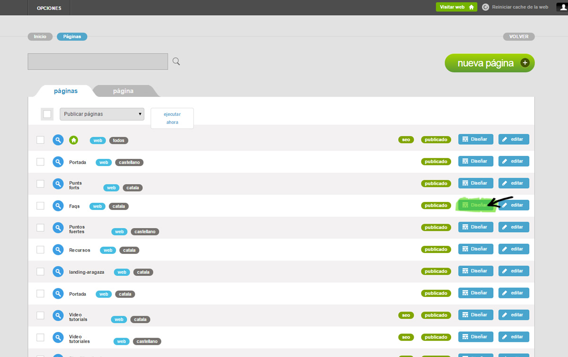Click Diseñar for the home page row
The width and height of the screenshot is (568, 357).
(476, 139)
